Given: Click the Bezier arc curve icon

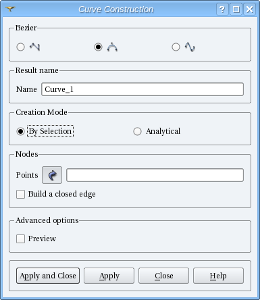Looking at the screenshot, I should coord(112,47).
